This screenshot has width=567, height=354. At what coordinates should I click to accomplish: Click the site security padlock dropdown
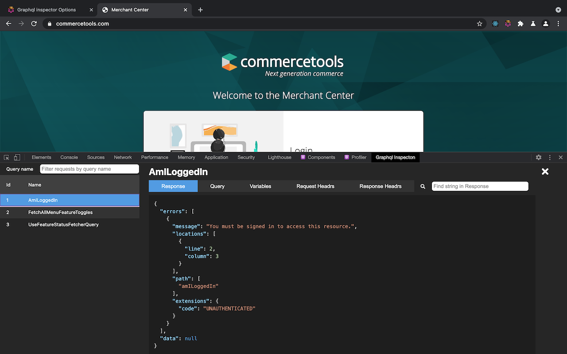coord(49,23)
